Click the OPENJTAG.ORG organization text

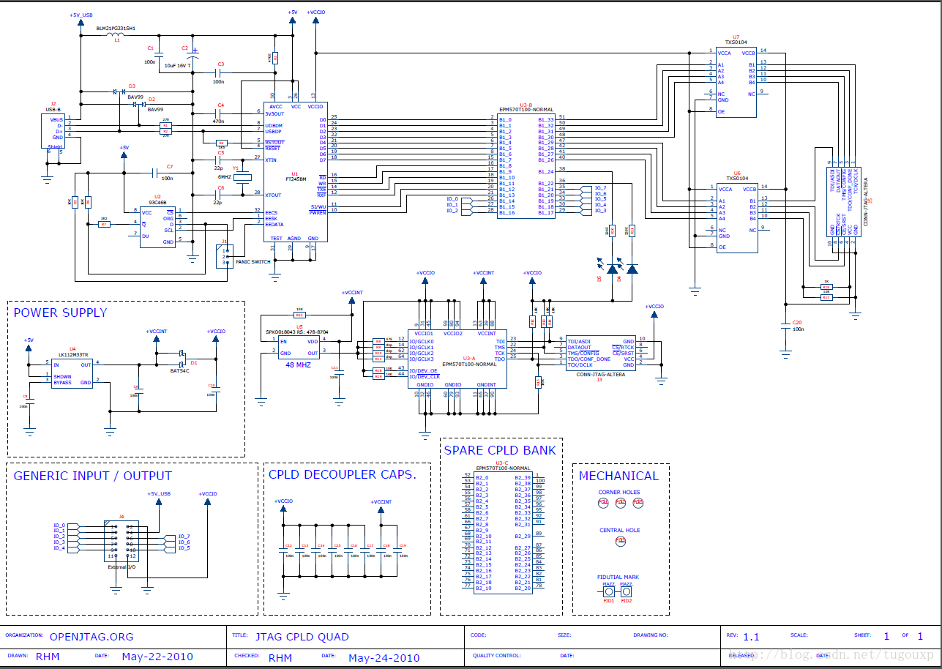pos(91,637)
